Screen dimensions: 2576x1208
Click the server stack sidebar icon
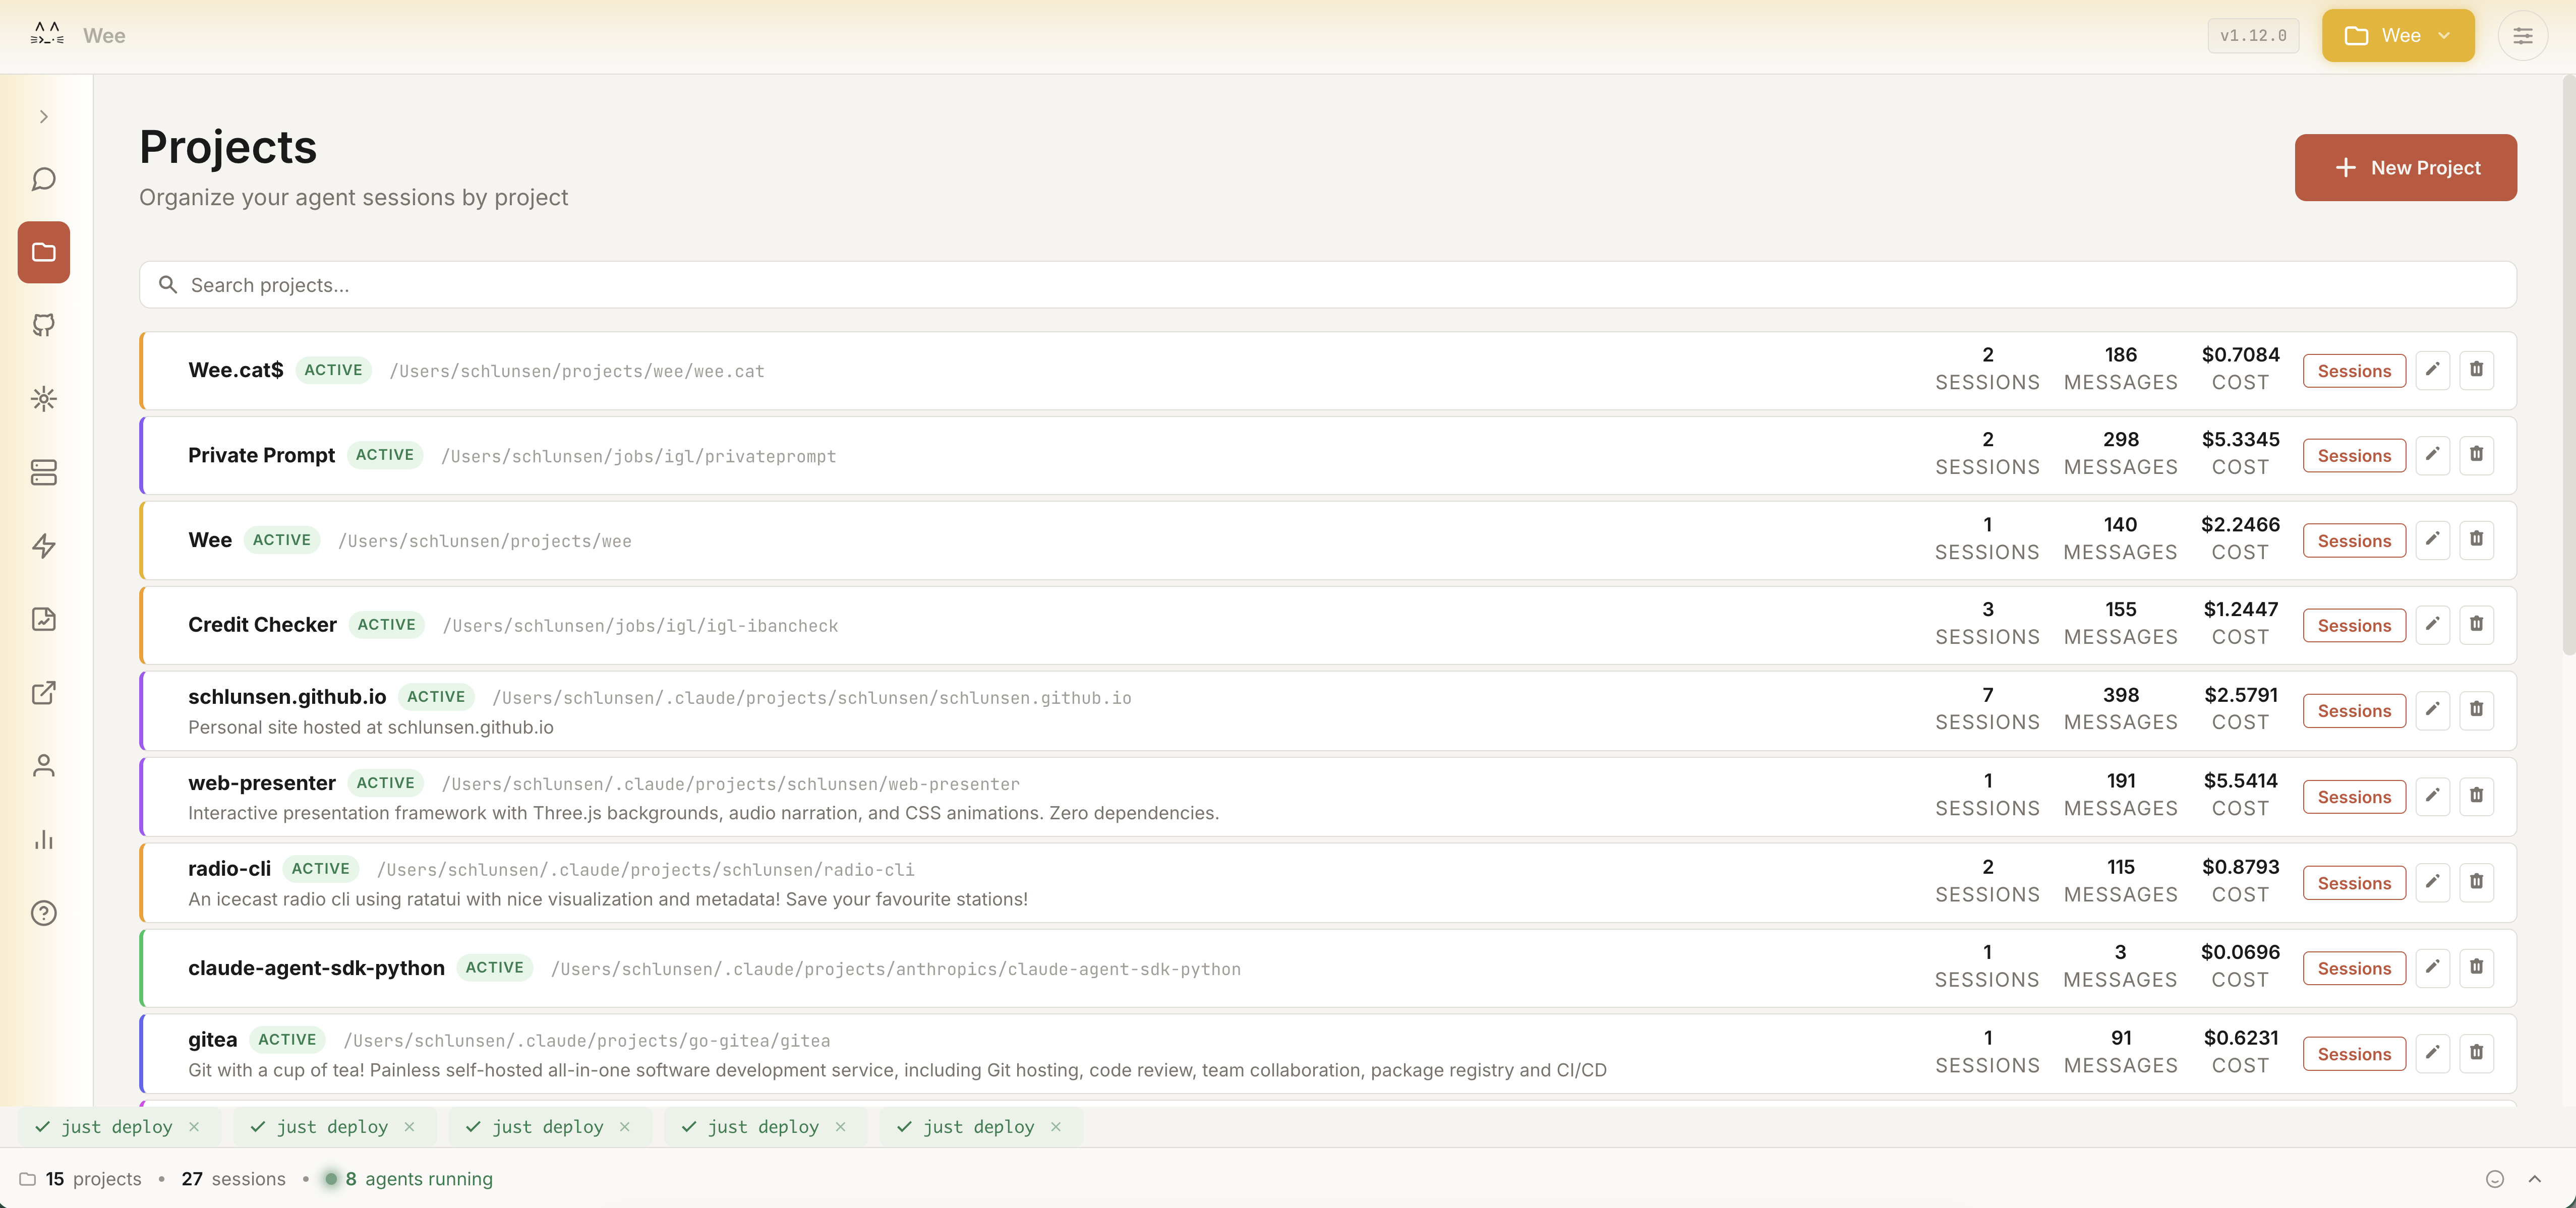point(43,472)
